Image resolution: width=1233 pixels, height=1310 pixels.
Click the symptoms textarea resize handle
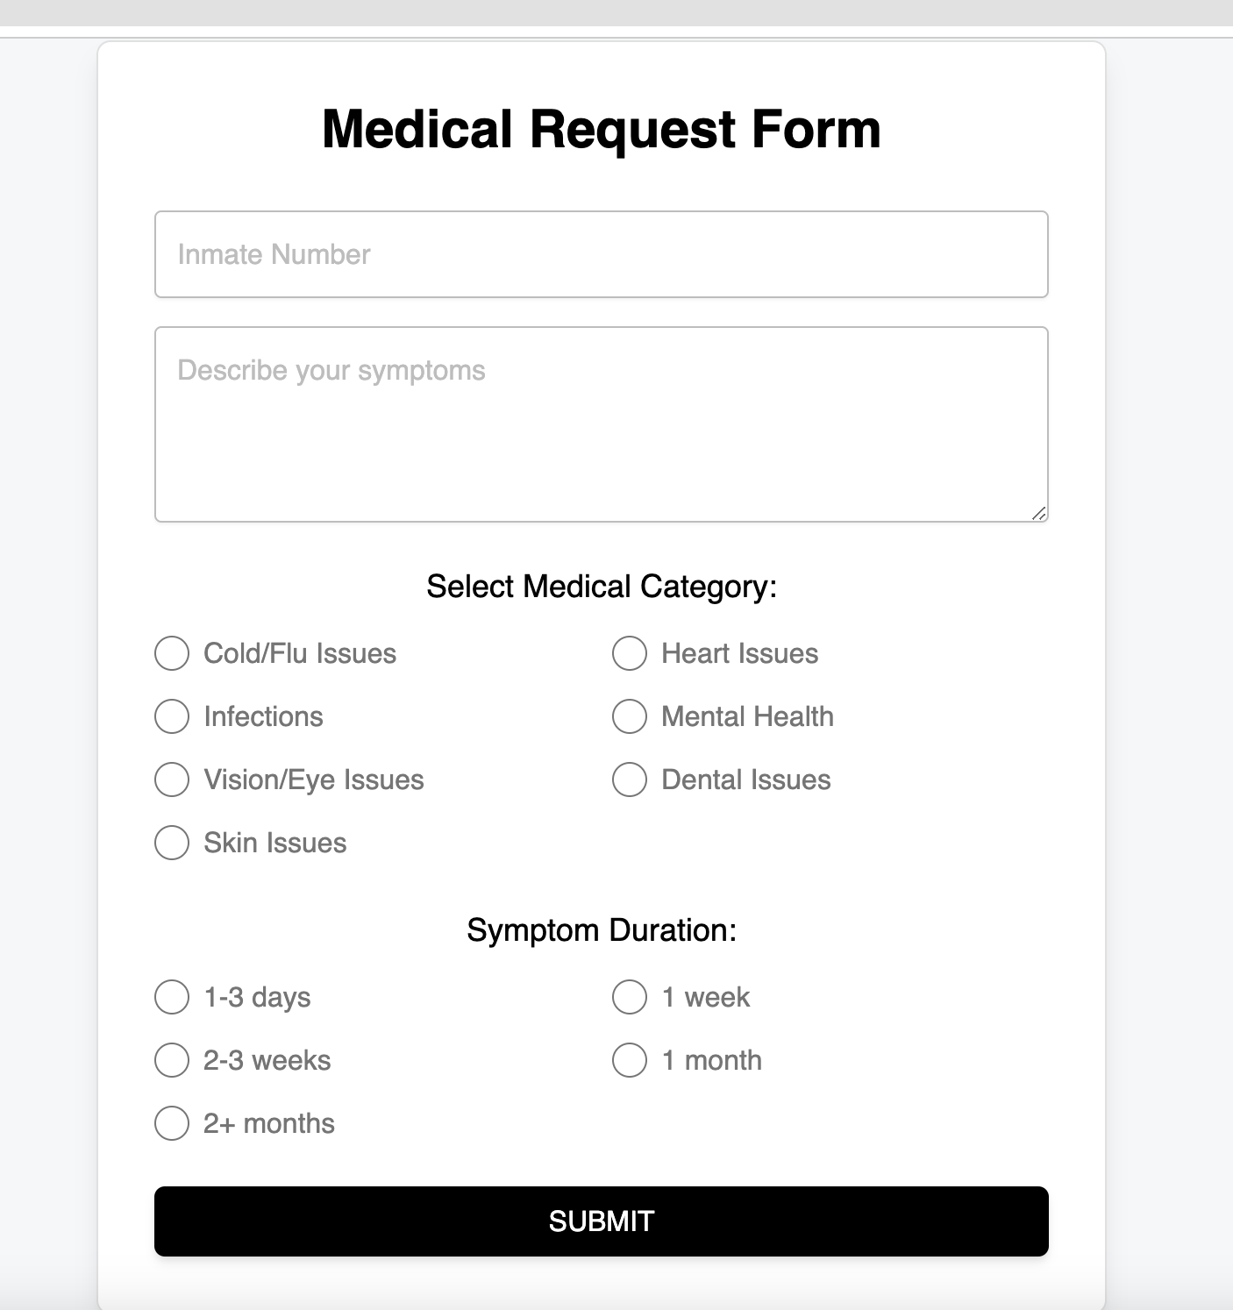[x=1038, y=513]
